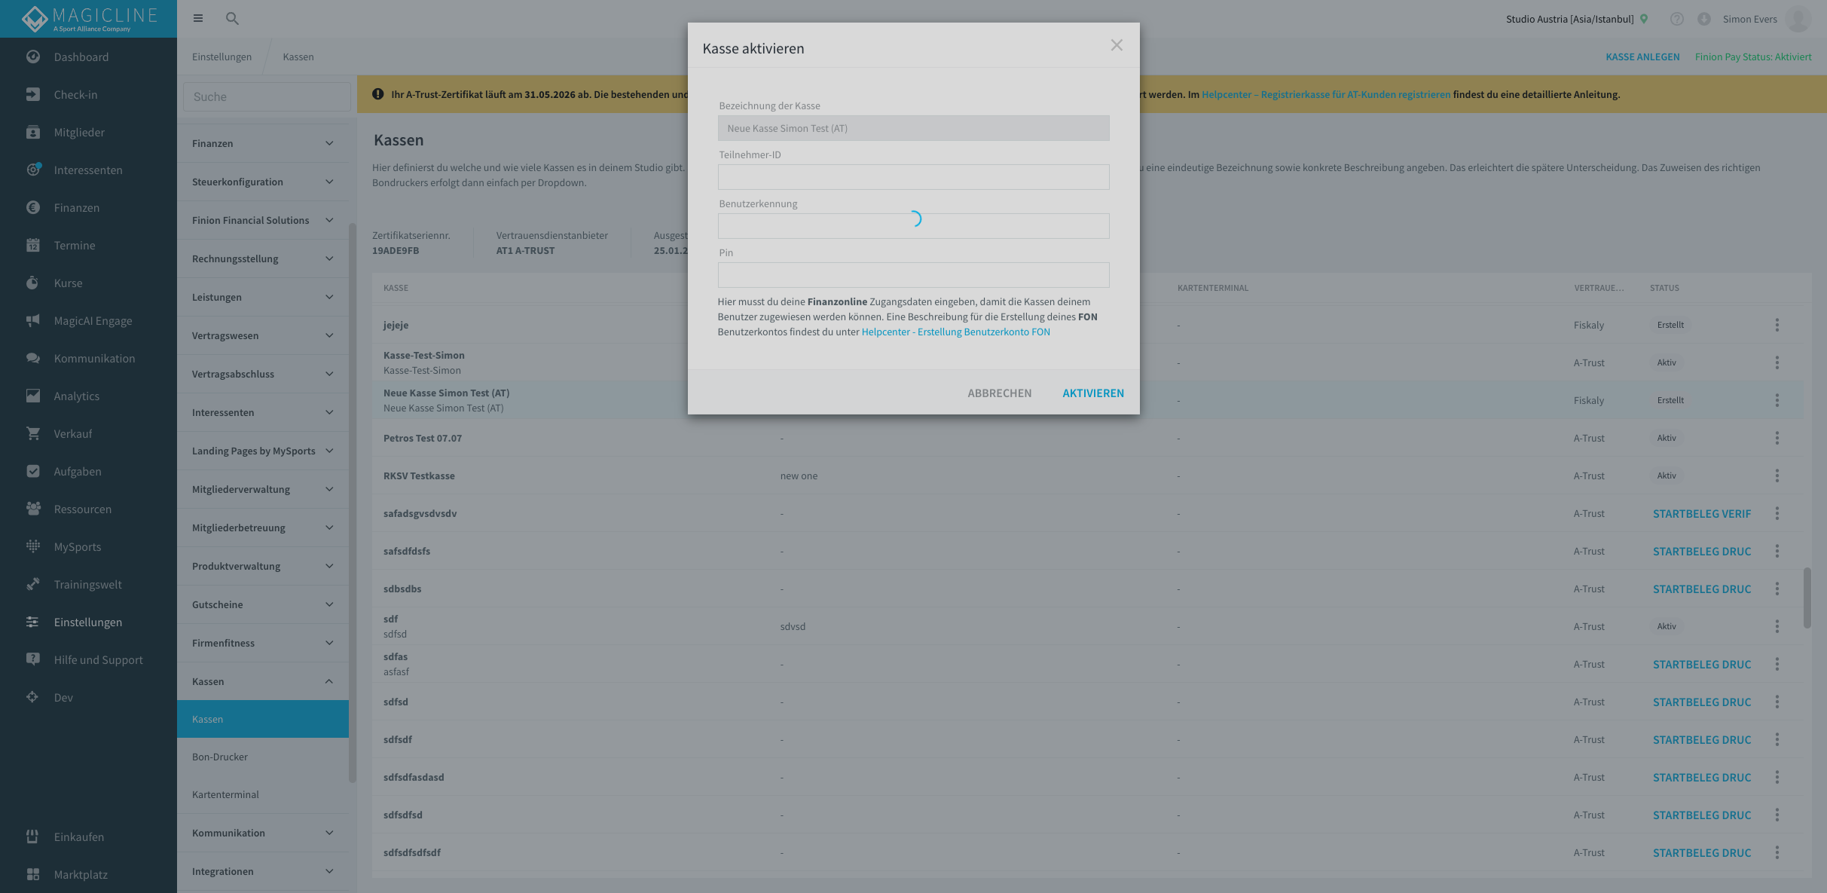The width and height of the screenshot is (1827, 893).
Task: Click the Kasse-Test-Simon row name
Action: point(423,355)
